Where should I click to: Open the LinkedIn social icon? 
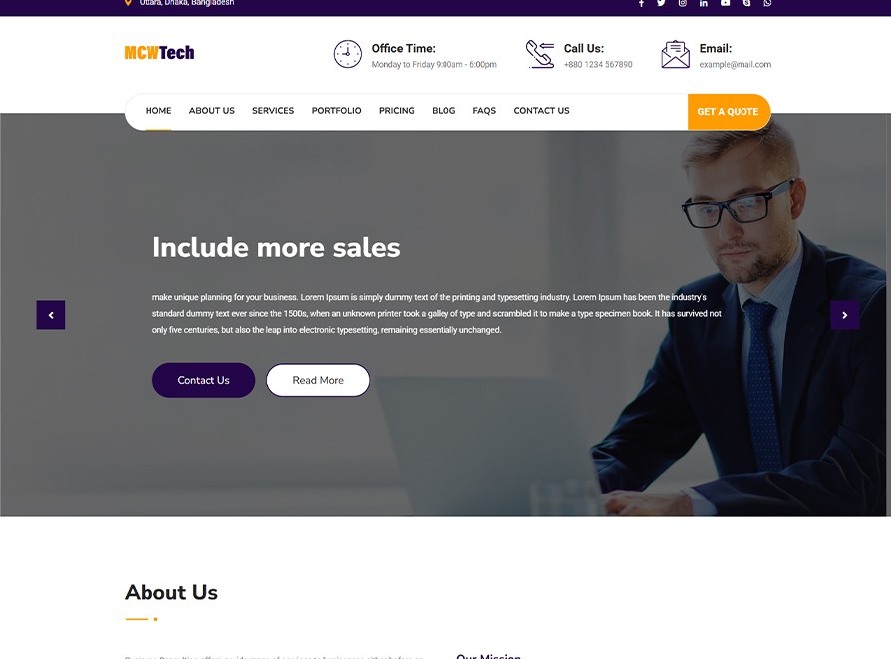click(x=704, y=3)
